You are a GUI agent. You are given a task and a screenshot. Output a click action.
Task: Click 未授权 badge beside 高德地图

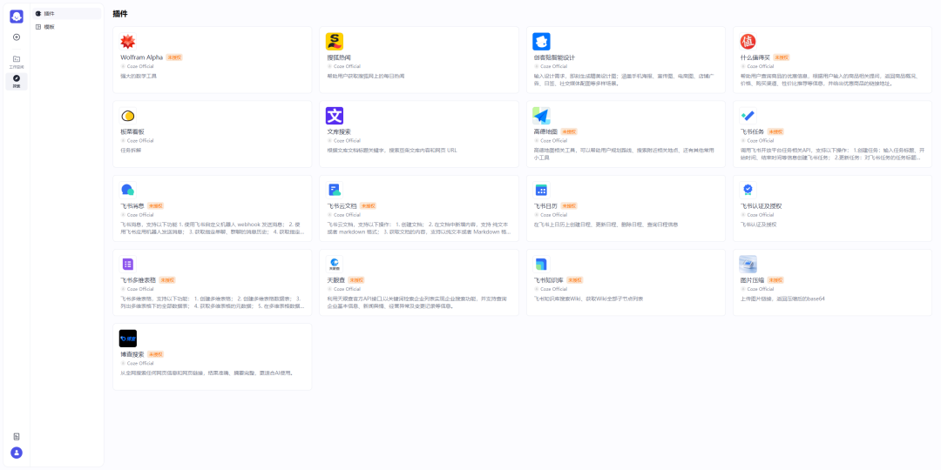click(568, 132)
